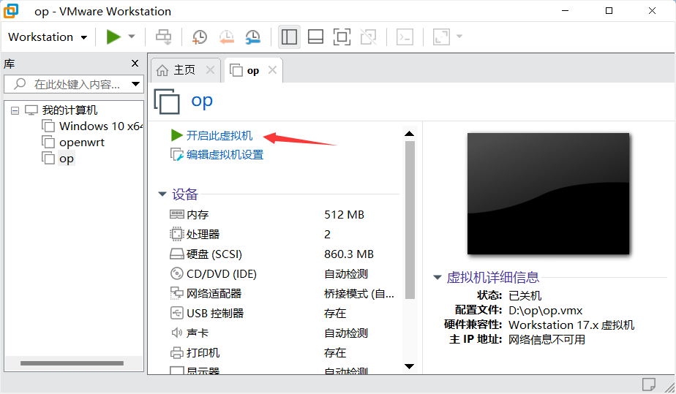Image resolution: width=676 pixels, height=394 pixels.
Task: Select the op virtual machine in library
Action: click(59, 159)
